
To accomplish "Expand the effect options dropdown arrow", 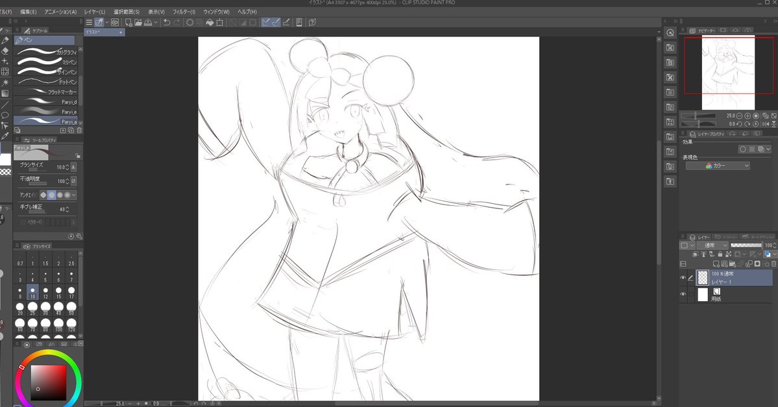I will [768, 149].
